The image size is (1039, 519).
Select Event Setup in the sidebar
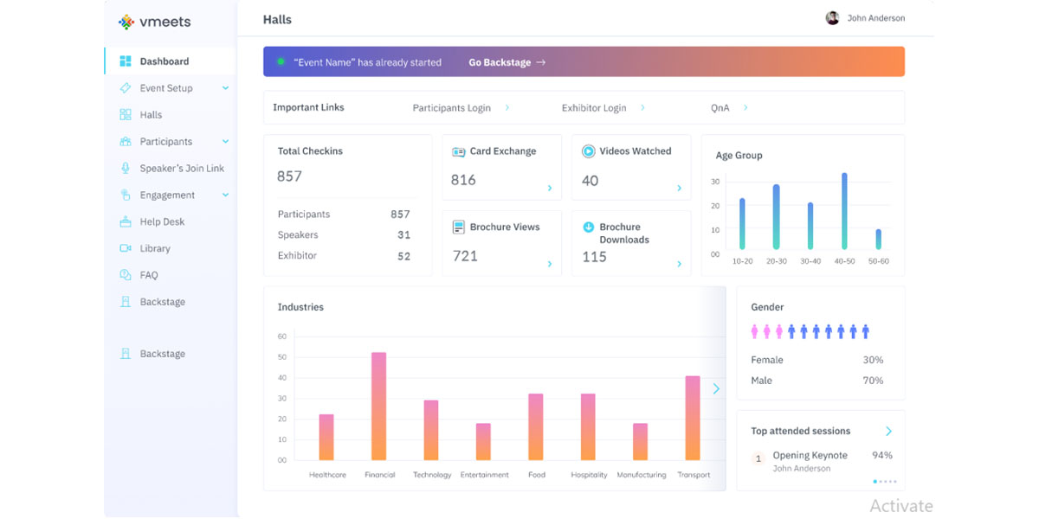click(166, 88)
